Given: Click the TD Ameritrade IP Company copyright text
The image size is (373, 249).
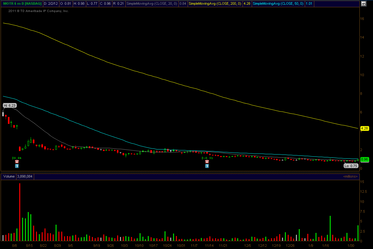Looking at the screenshot, I should point(39,11).
